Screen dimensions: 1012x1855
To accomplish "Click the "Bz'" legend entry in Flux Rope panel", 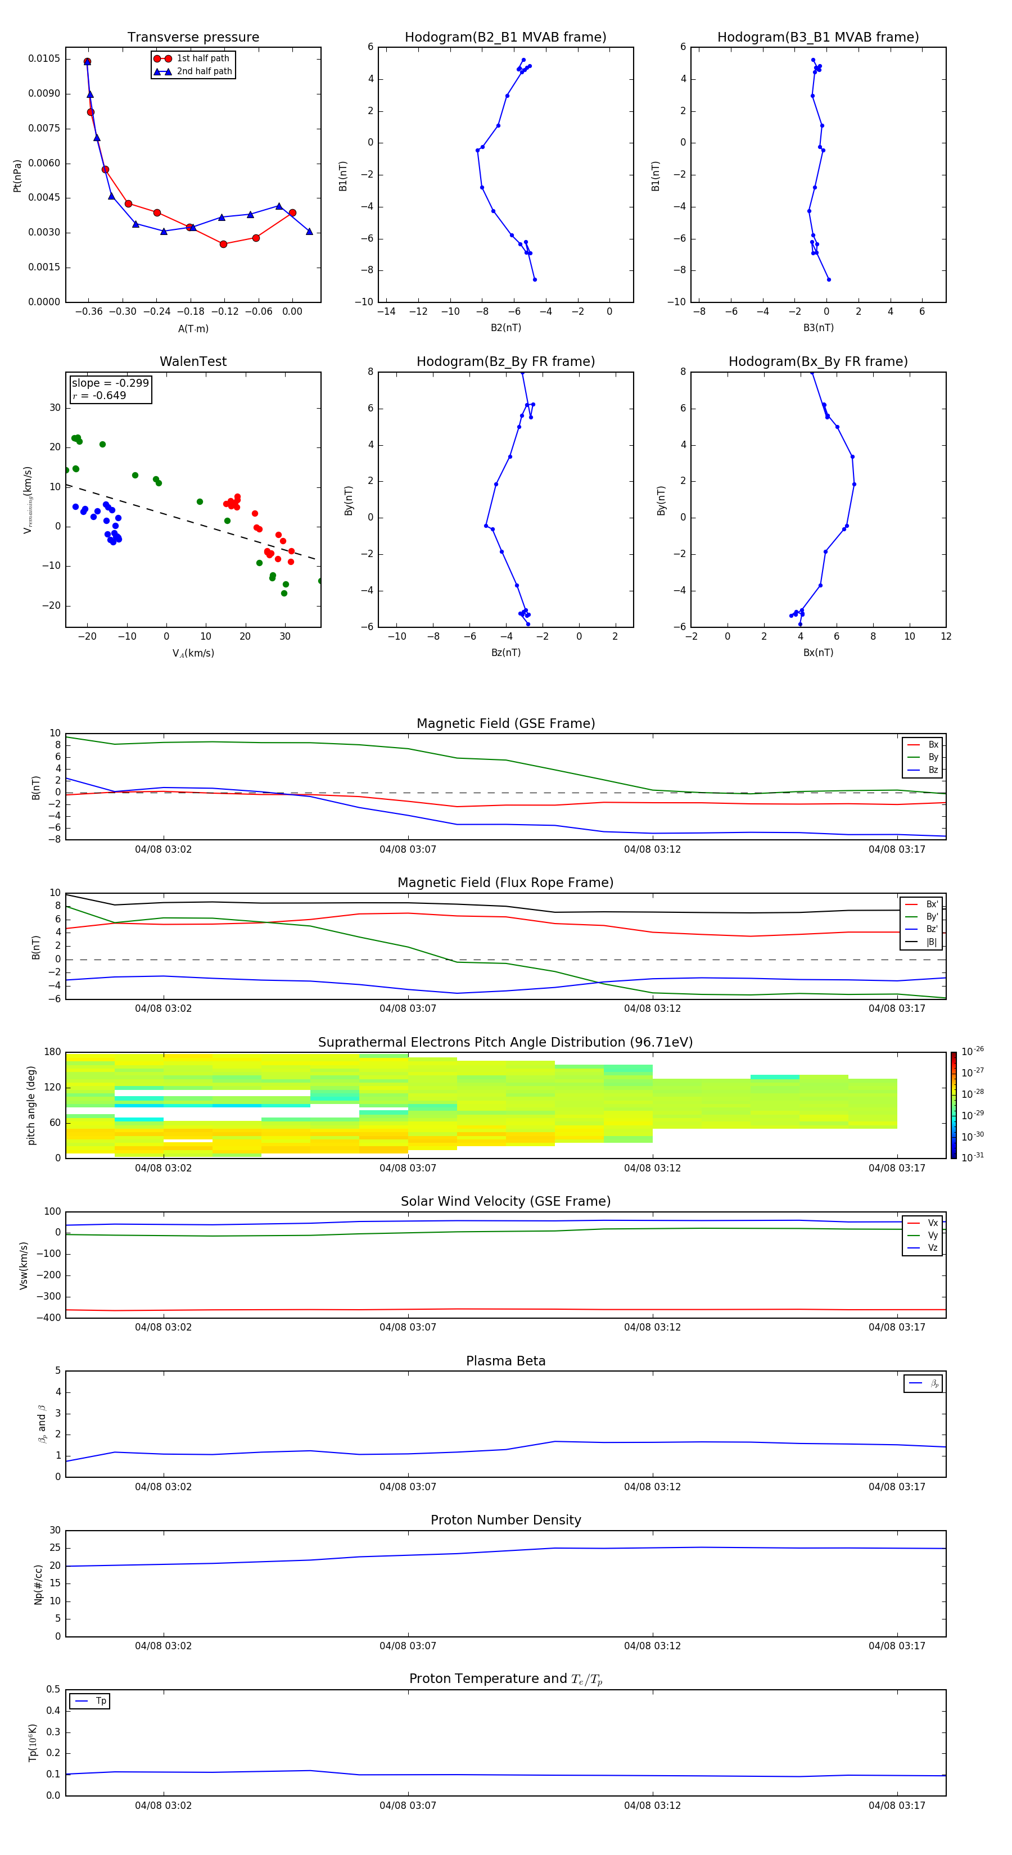I will (x=922, y=929).
